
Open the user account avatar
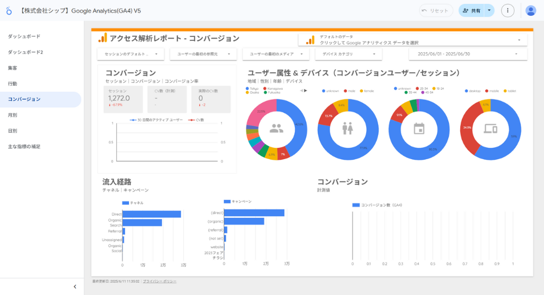click(x=530, y=11)
